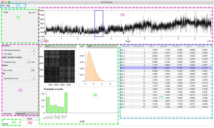Click WindowNum cell 16 in results table
Screen dimensions: 214x128
[x=138, y=95]
